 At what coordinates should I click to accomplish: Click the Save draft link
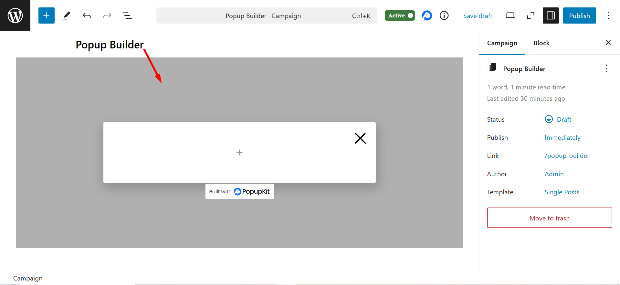pos(478,16)
